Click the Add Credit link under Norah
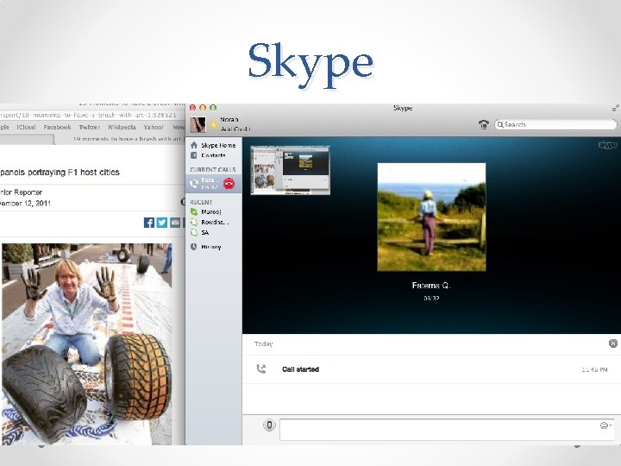 point(235,129)
